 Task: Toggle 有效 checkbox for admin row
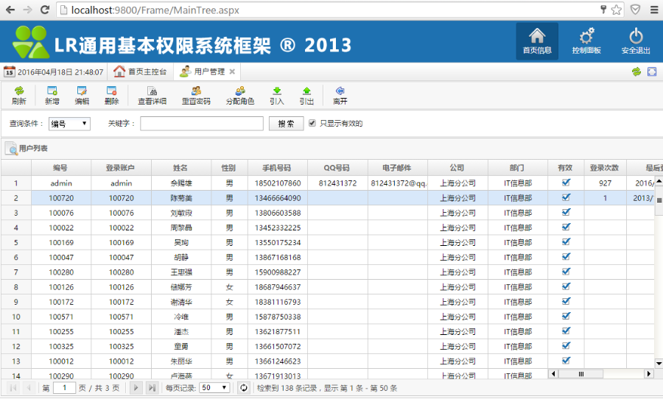[566, 182]
